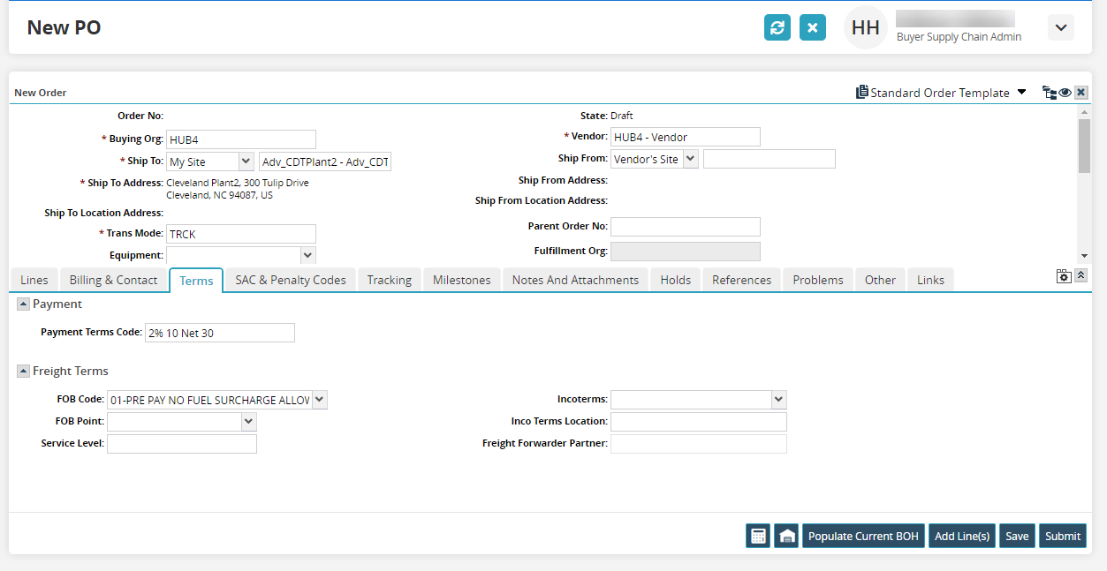Click the Fulfillment Org field
The width and height of the screenshot is (1107, 571).
[686, 252]
